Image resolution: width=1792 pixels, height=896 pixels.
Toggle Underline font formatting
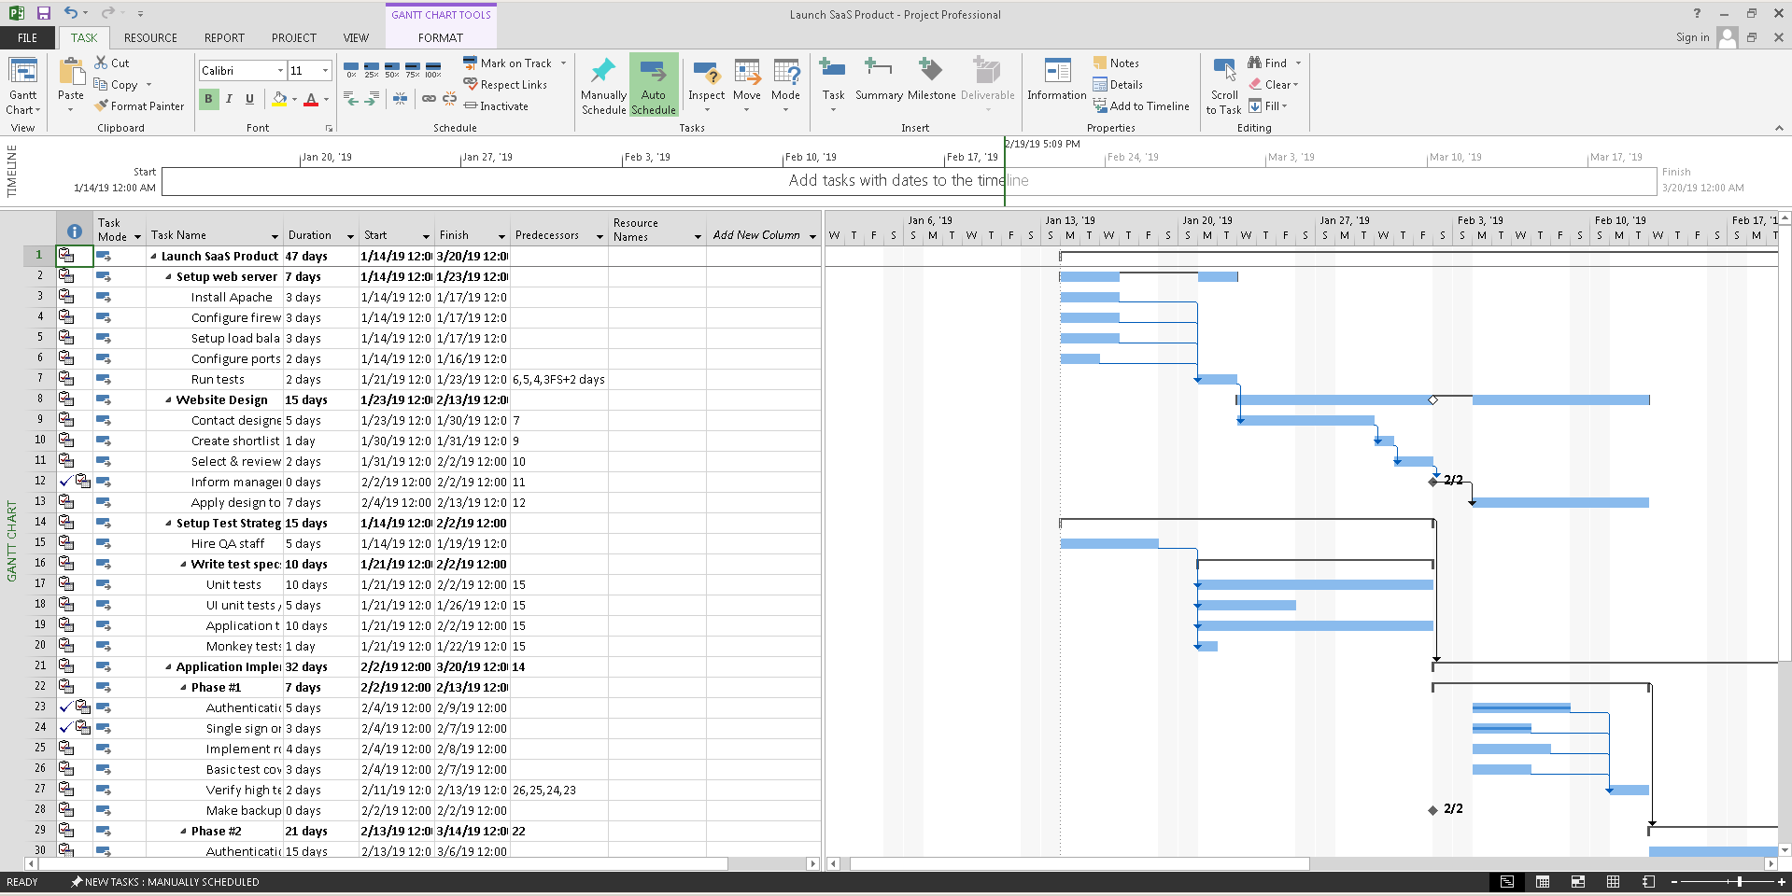tap(249, 99)
